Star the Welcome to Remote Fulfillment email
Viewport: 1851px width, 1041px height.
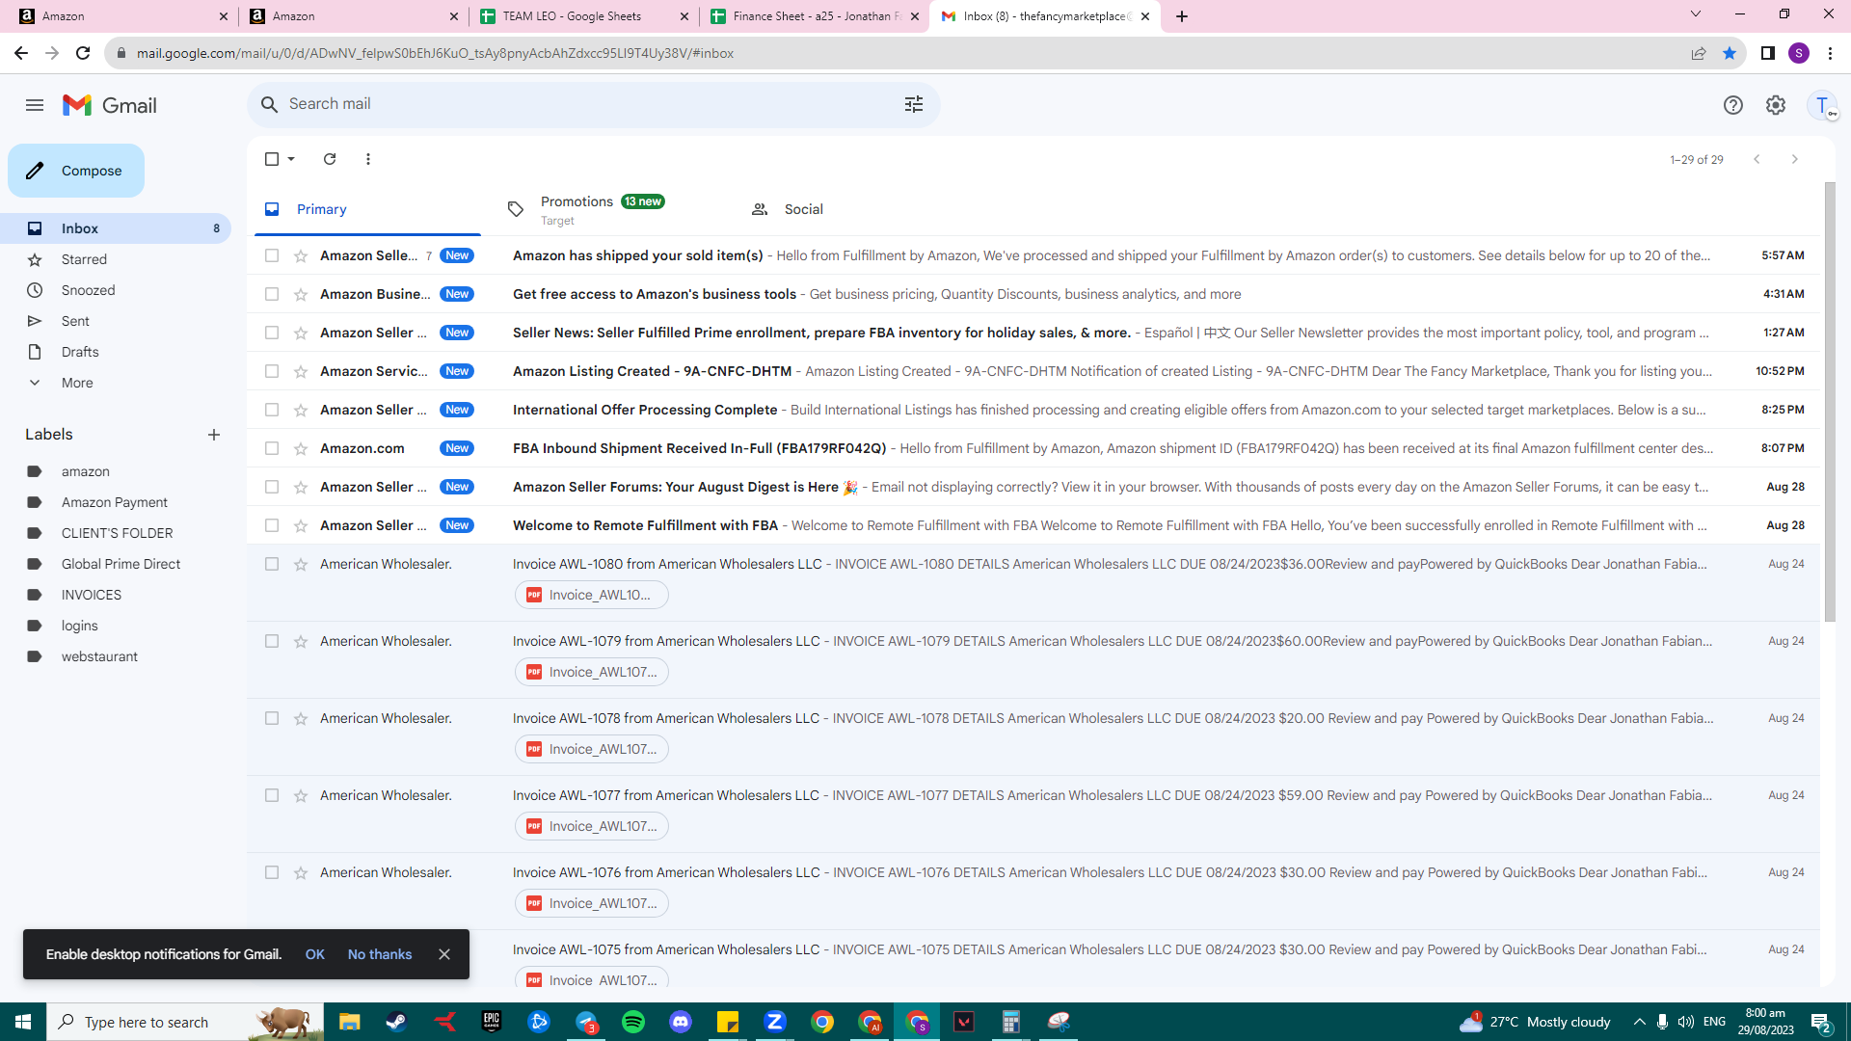[301, 525]
